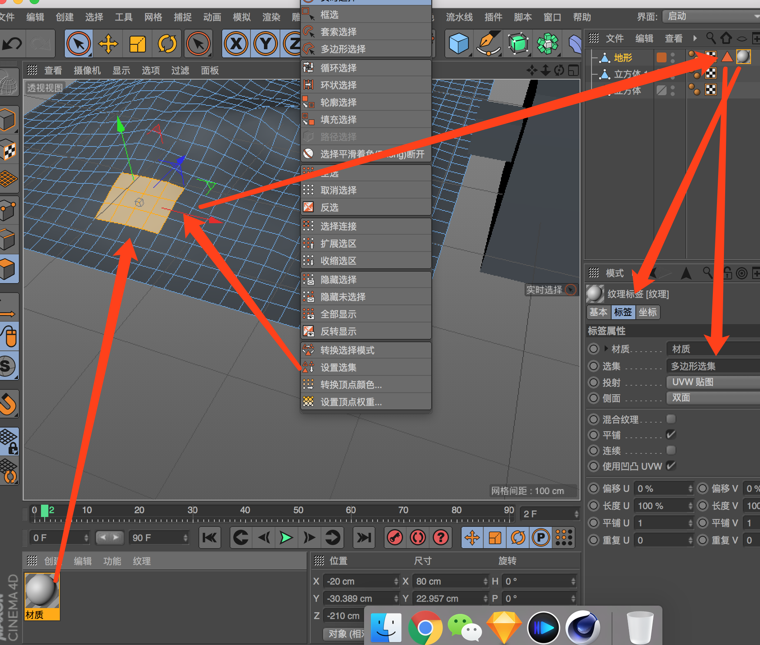Open the 侧面 dropdown showing 双面
Screen dimensions: 760x645
pos(713,398)
